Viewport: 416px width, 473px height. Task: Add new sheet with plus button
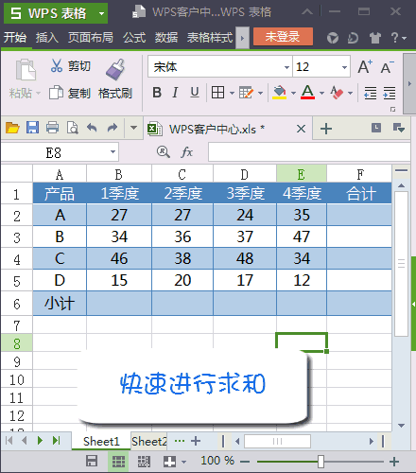tap(196, 441)
